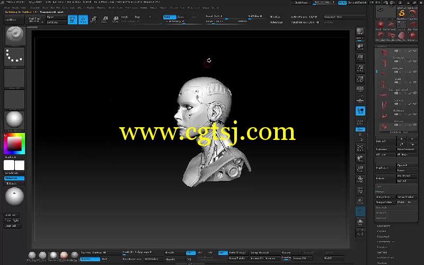424x265 pixels.
Task: Toggle Zadd sculpt mode
Action: pyautogui.click(x=170, y=17)
